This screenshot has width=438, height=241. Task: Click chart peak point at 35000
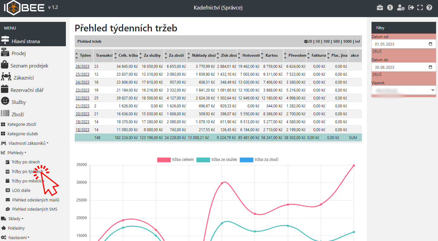click(354, 165)
